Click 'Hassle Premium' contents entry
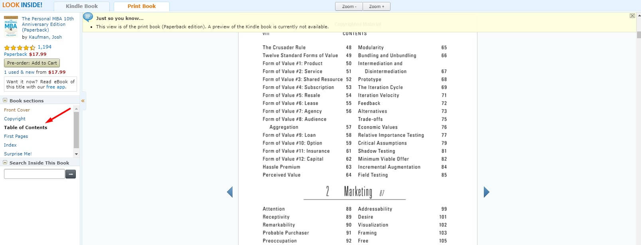Screen dimensions: 641x245 pyautogui.click(x=281, y=167)
